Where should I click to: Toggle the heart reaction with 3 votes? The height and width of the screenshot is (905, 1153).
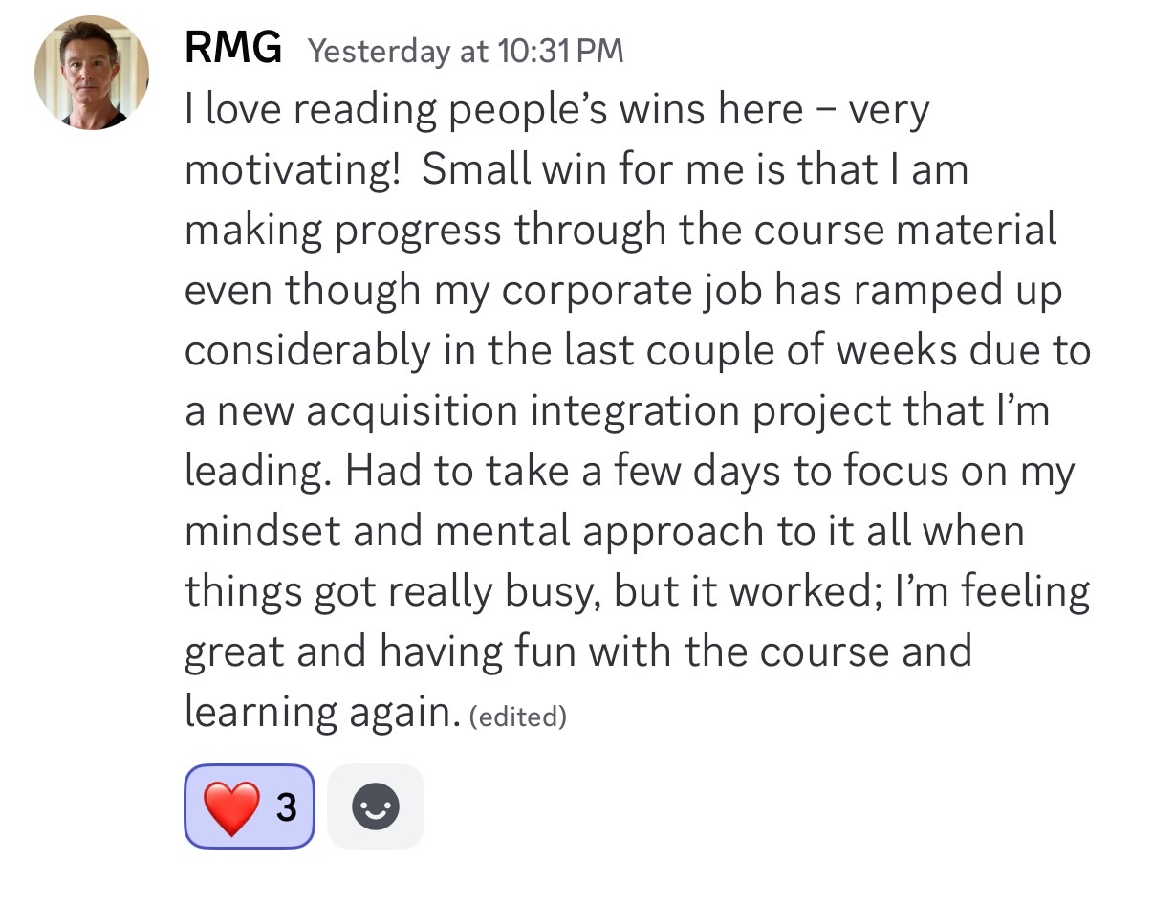[250, 806]
